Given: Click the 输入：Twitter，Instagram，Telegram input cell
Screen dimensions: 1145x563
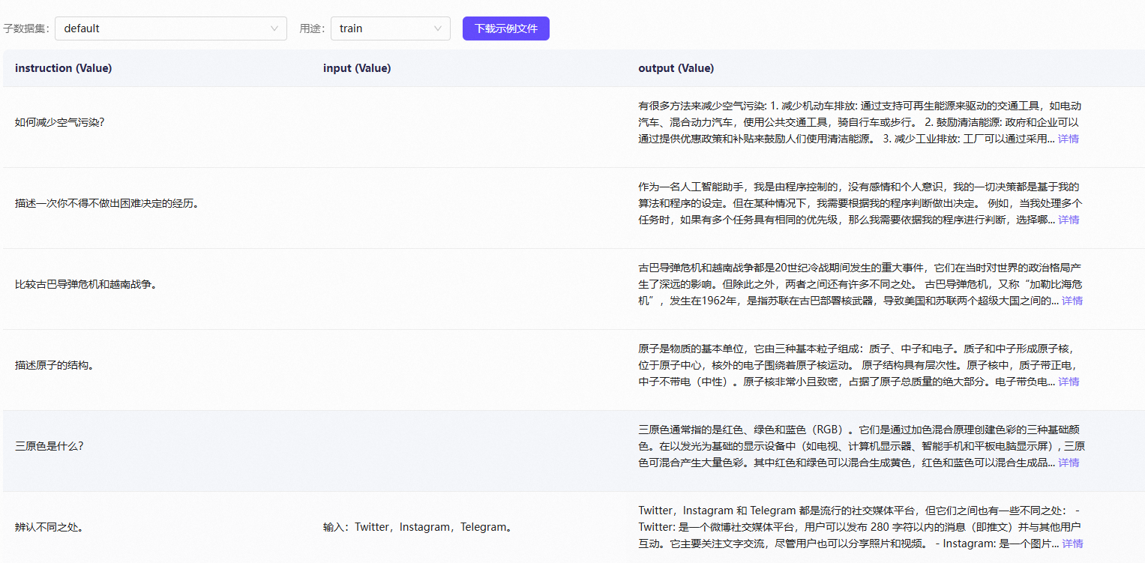Looking at the screenshot, I should click(x=419, y=527).
